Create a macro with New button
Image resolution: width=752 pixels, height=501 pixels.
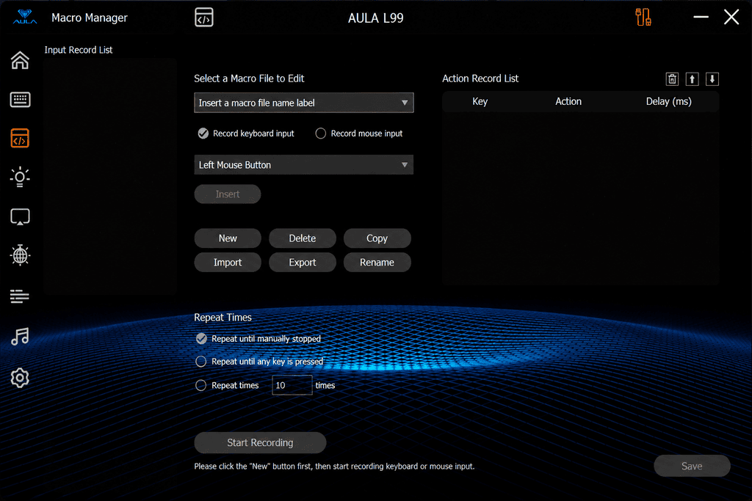[x=228, y=238]
